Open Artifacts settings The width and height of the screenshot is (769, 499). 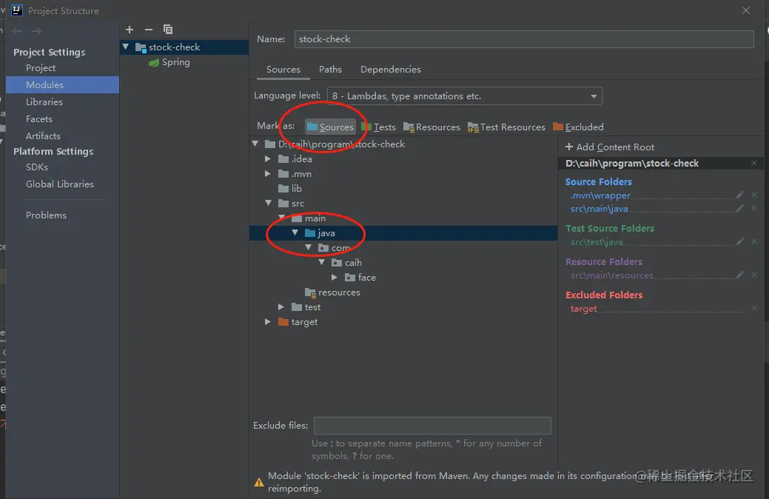coord(43,136)
